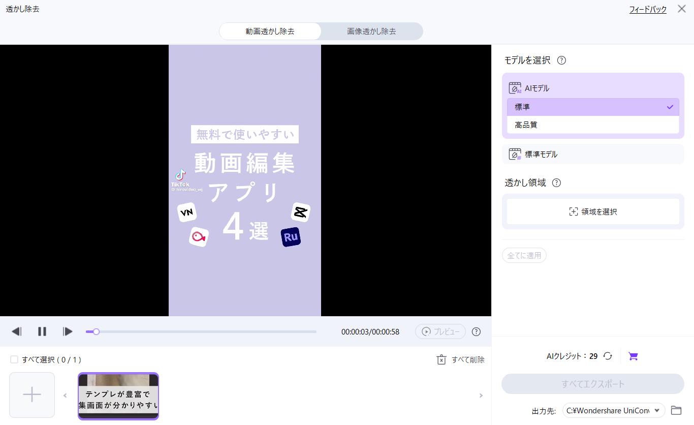The width and height of the screenshot is (694, 425).
Task: Pause the video playback
Action: point(42,331)
